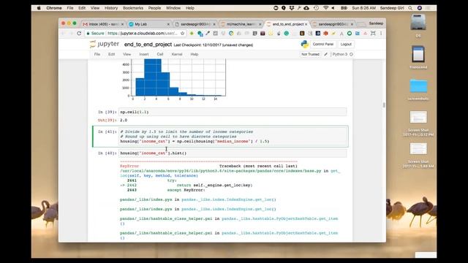
Task: Open the Jupyter Edit menu
Action: coord(111,54)
